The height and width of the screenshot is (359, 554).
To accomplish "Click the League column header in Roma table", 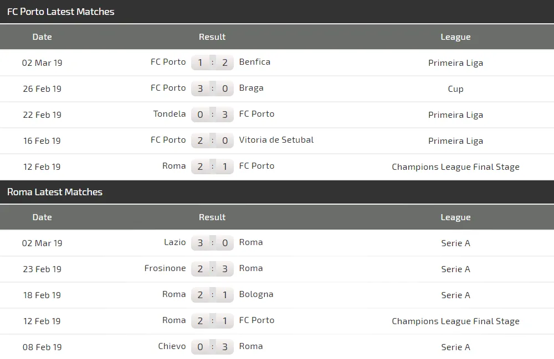I will (455, 217).
